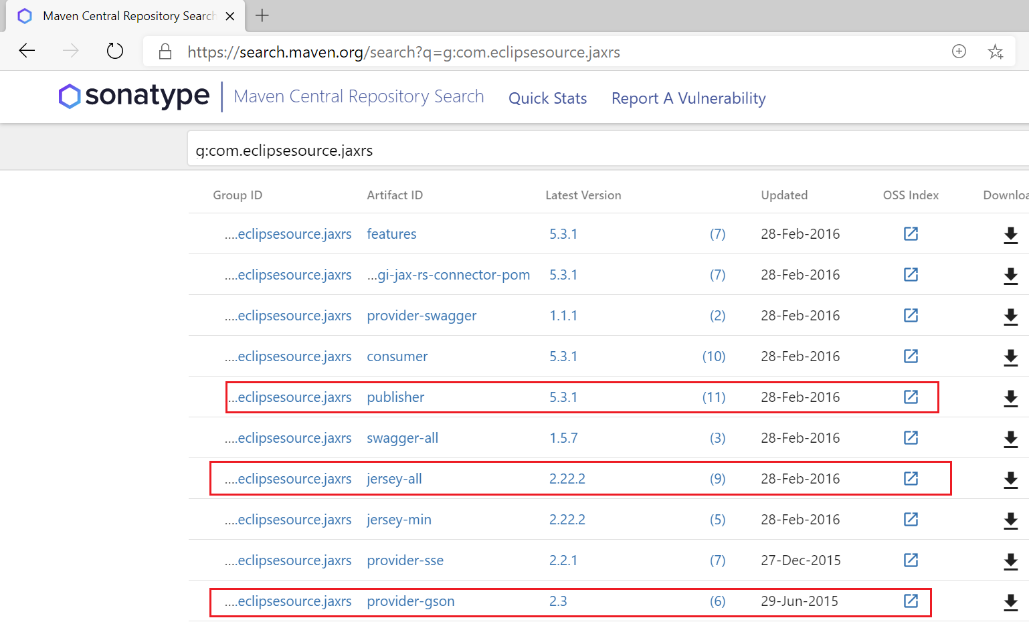Open the consumer artifact link
Screen dimensions: 1029x624
tap(397, 356)
